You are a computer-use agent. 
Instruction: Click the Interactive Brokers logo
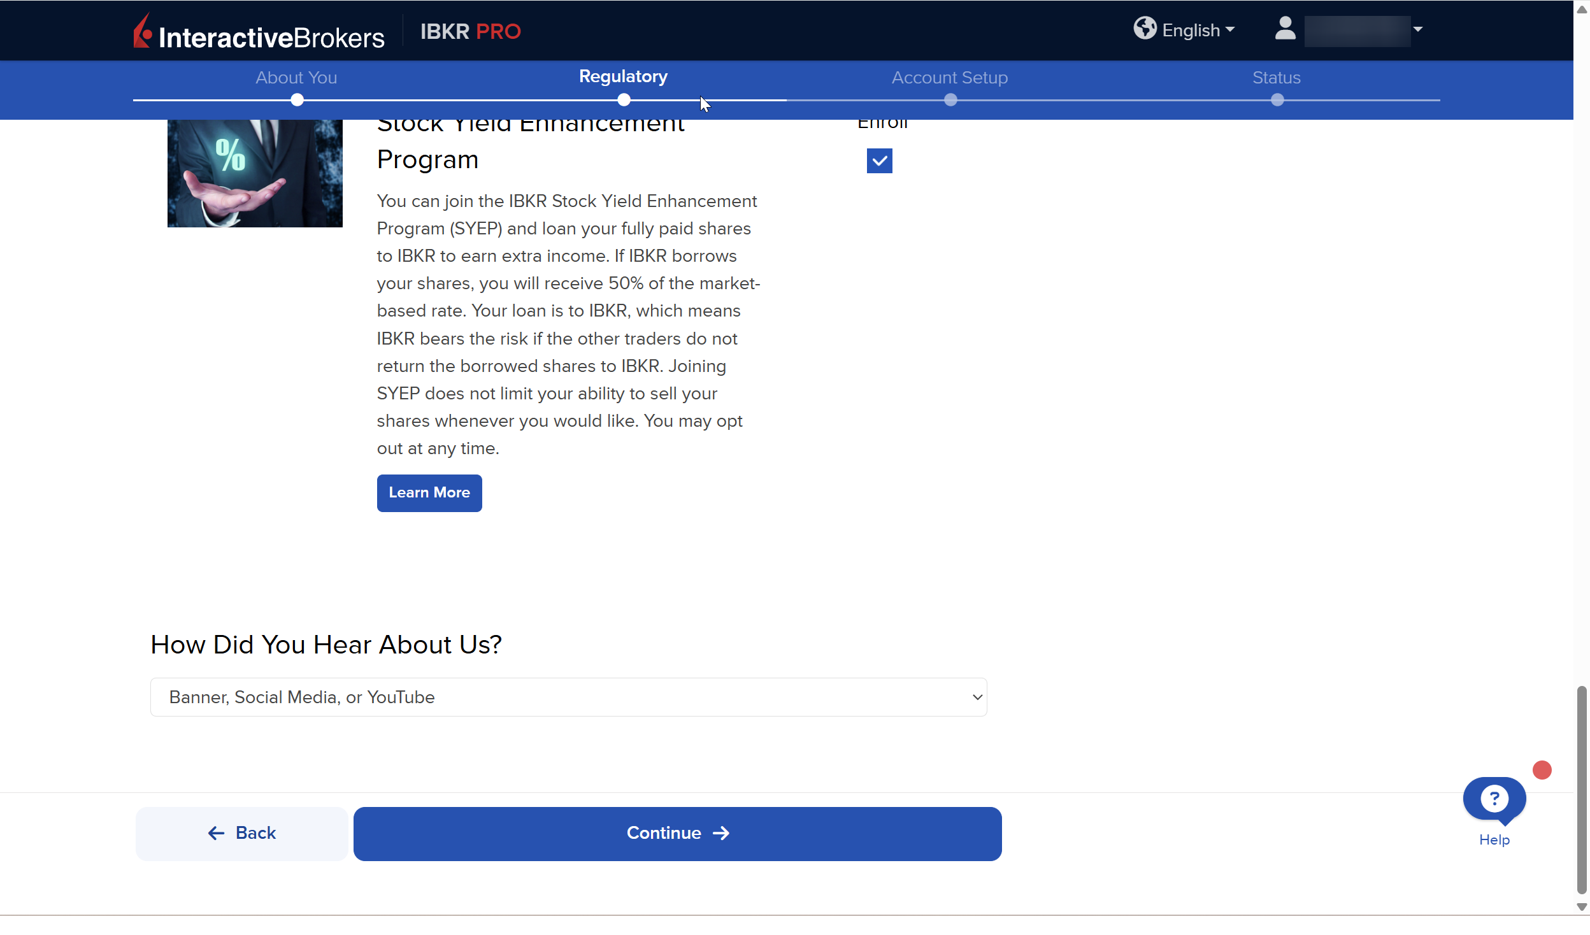259,32
